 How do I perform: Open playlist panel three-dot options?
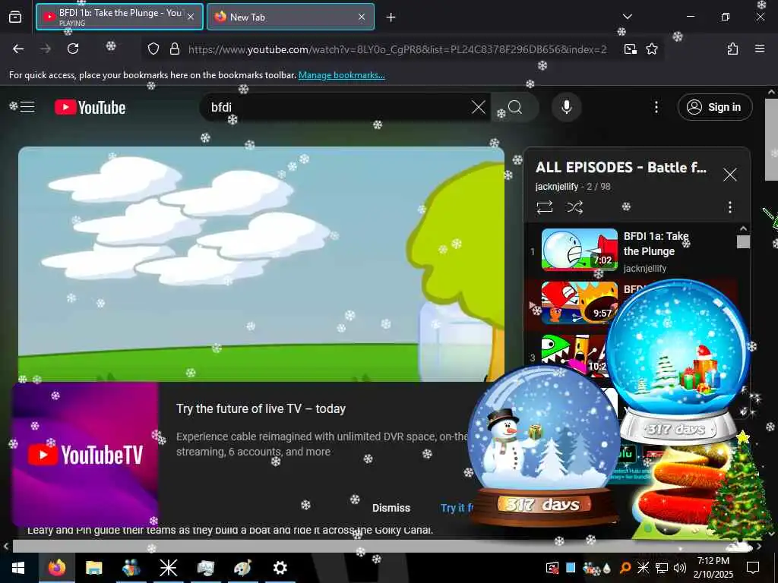coord(729,206)
